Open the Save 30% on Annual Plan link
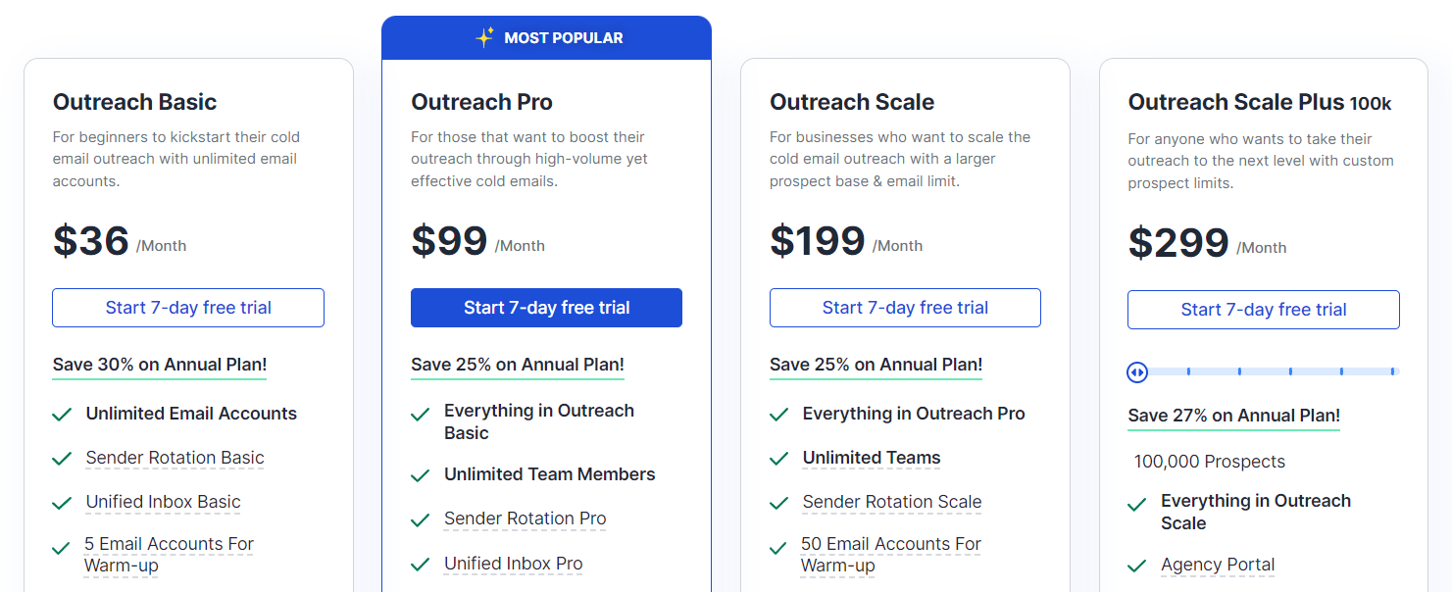Viewport: 1452px width, 592px height. [159, 366]
